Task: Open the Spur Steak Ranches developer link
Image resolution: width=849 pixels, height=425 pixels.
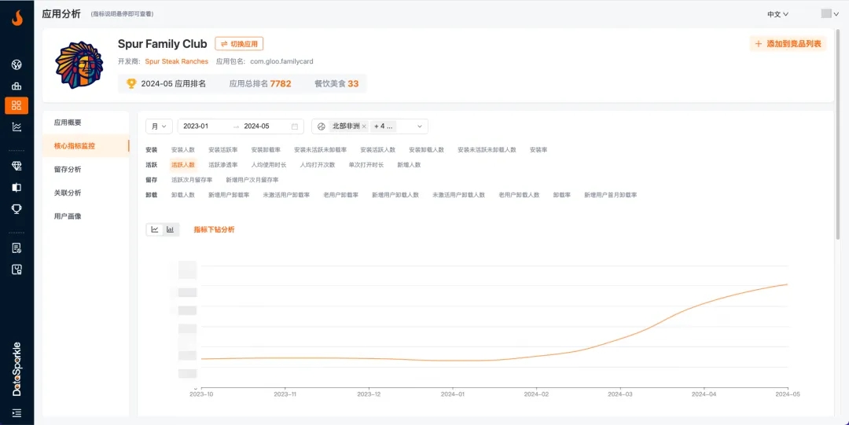Action: (x=177, y=62)
